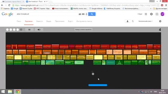The height and width of the screenshot is (94, 168).
Task: Open the network tray icon
Action: (148, 92)
